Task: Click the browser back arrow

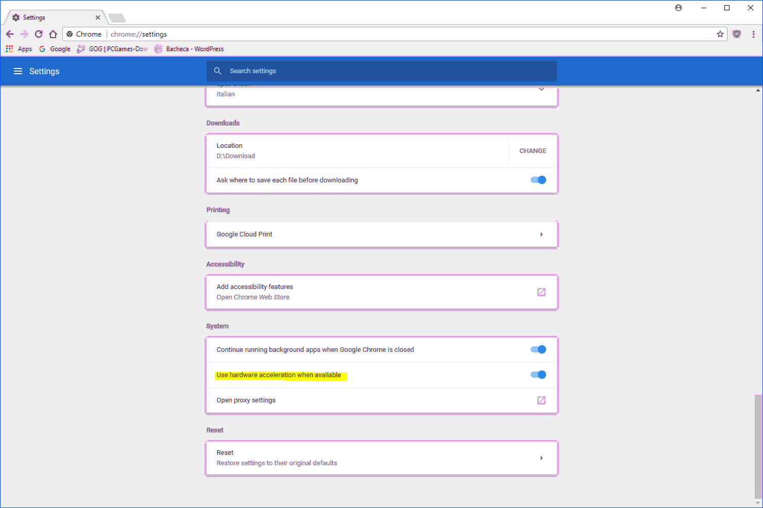Action: 10,34
